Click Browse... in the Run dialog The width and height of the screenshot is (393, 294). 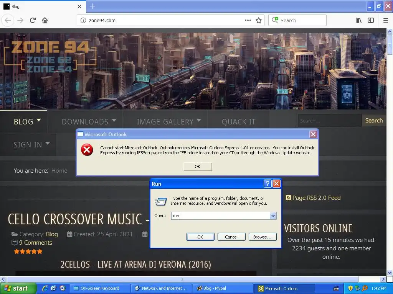coord(263,237)
